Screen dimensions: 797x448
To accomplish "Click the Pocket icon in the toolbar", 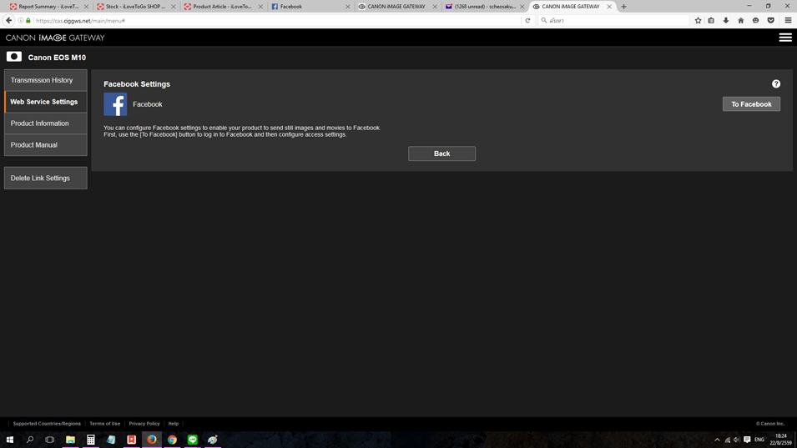I will tap(770, 20).
